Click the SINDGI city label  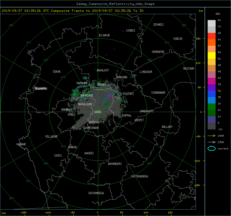coord(131,31)
